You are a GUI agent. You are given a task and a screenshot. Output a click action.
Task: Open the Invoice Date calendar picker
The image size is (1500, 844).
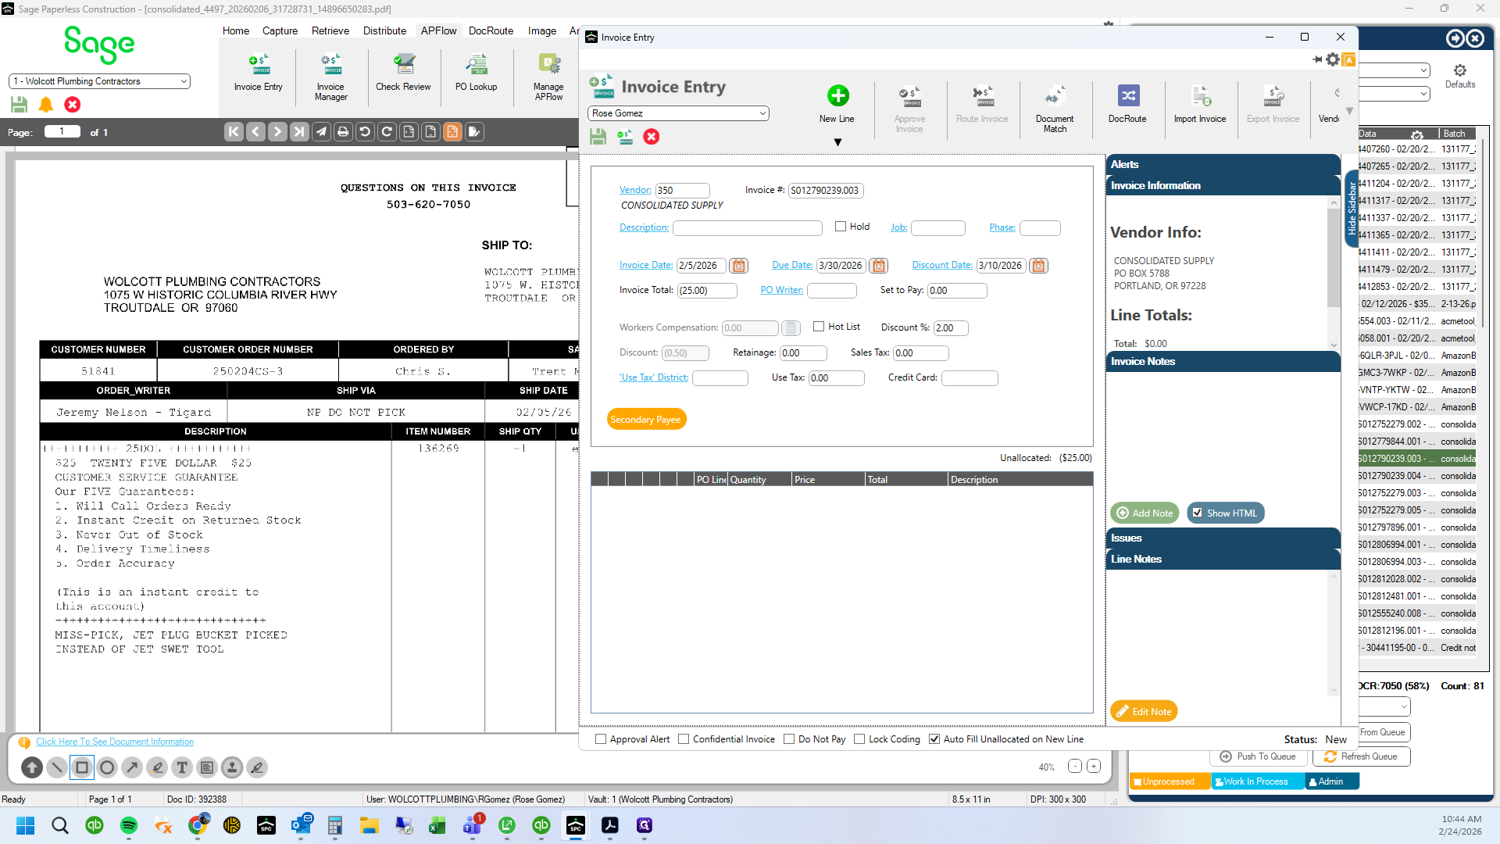(739, 266)
